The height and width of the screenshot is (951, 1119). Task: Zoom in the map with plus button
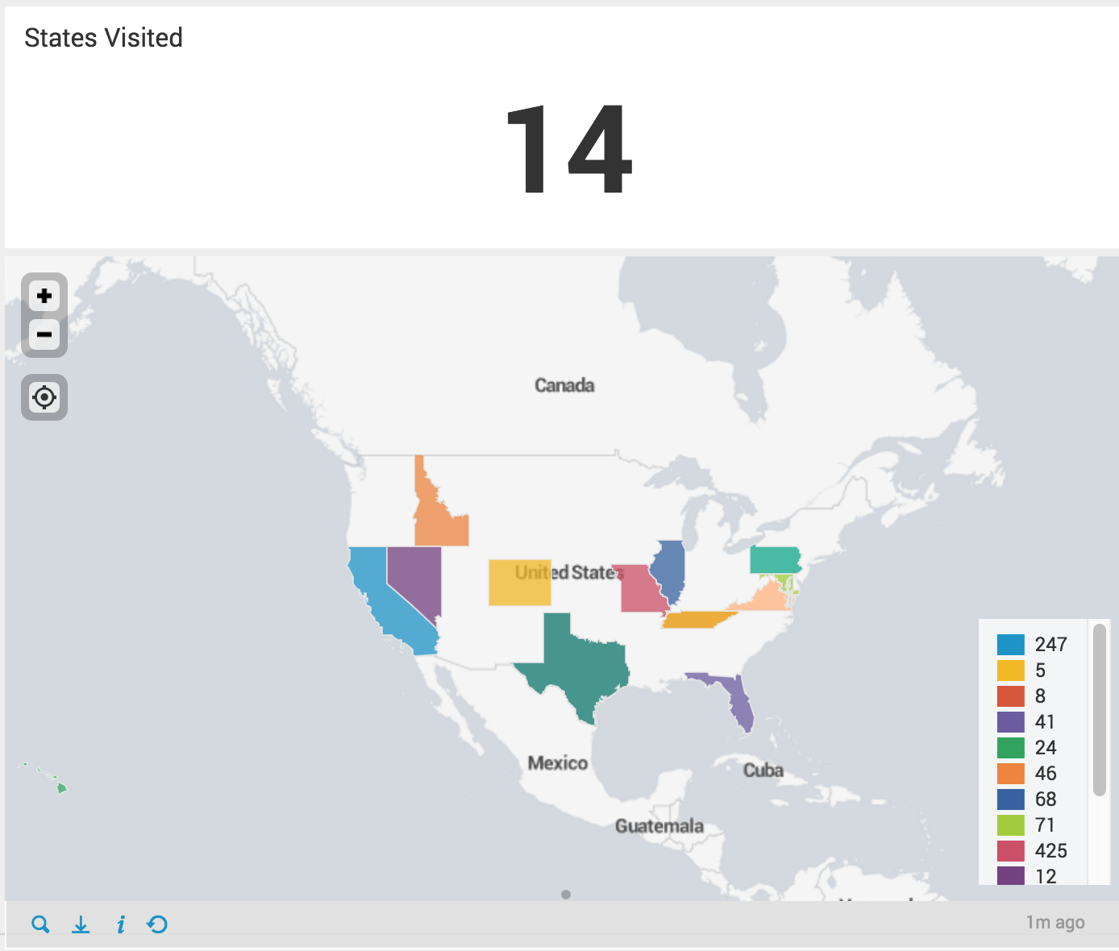point(44,296)
